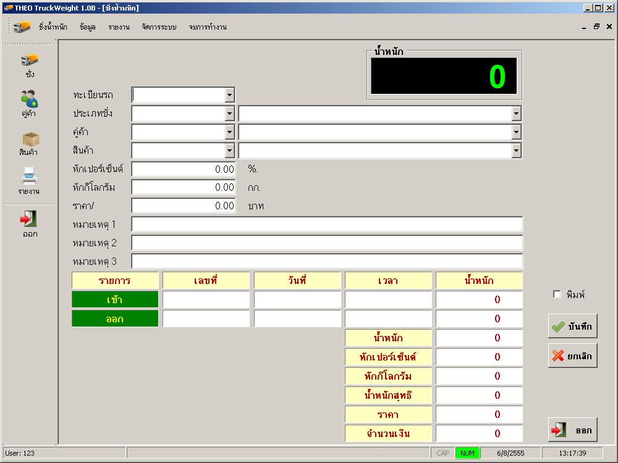Click the ราคา/ price input field
This screenshot has height=463, width=618.
[184, 206]
